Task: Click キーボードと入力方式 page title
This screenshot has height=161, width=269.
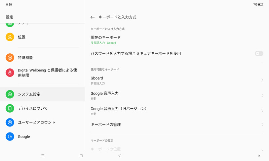Action: coord(117,17)
